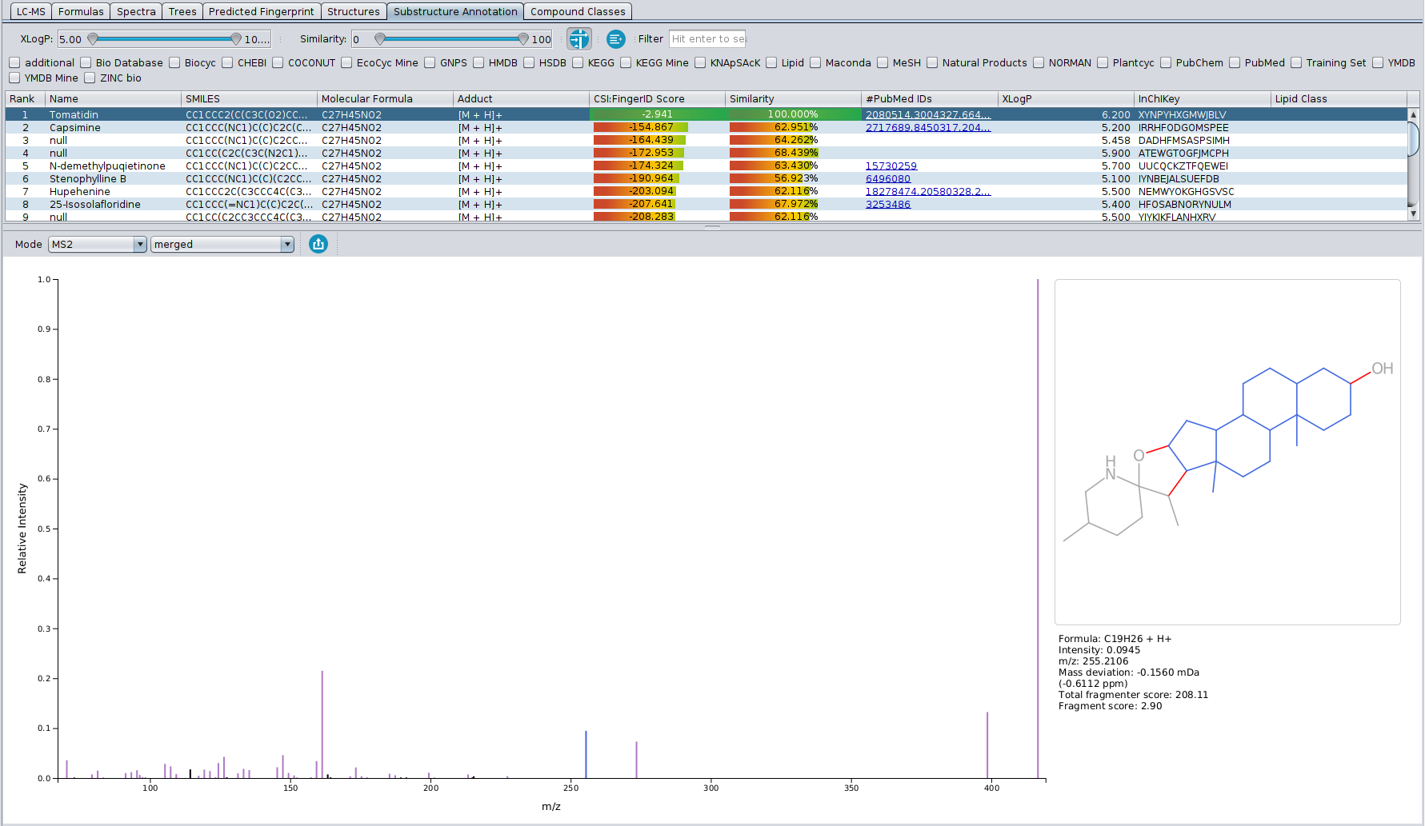1425x826 pixels.
Task: Enable the Maconda checkbox
Action: coord(815,62)
